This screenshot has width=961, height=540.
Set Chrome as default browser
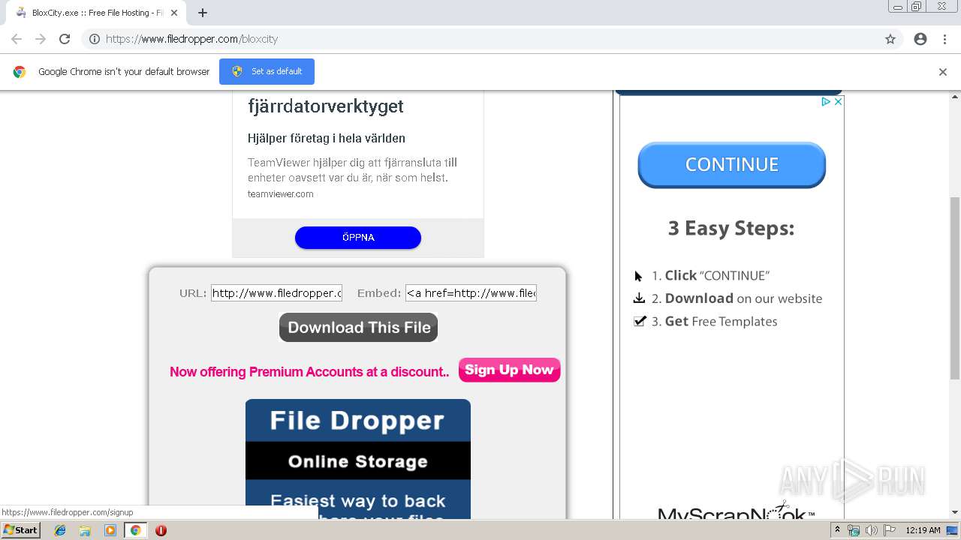point(267,71)
